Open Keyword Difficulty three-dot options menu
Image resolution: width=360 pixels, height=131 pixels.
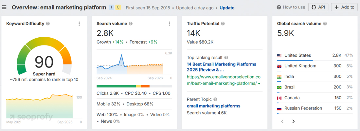[79, 24]
